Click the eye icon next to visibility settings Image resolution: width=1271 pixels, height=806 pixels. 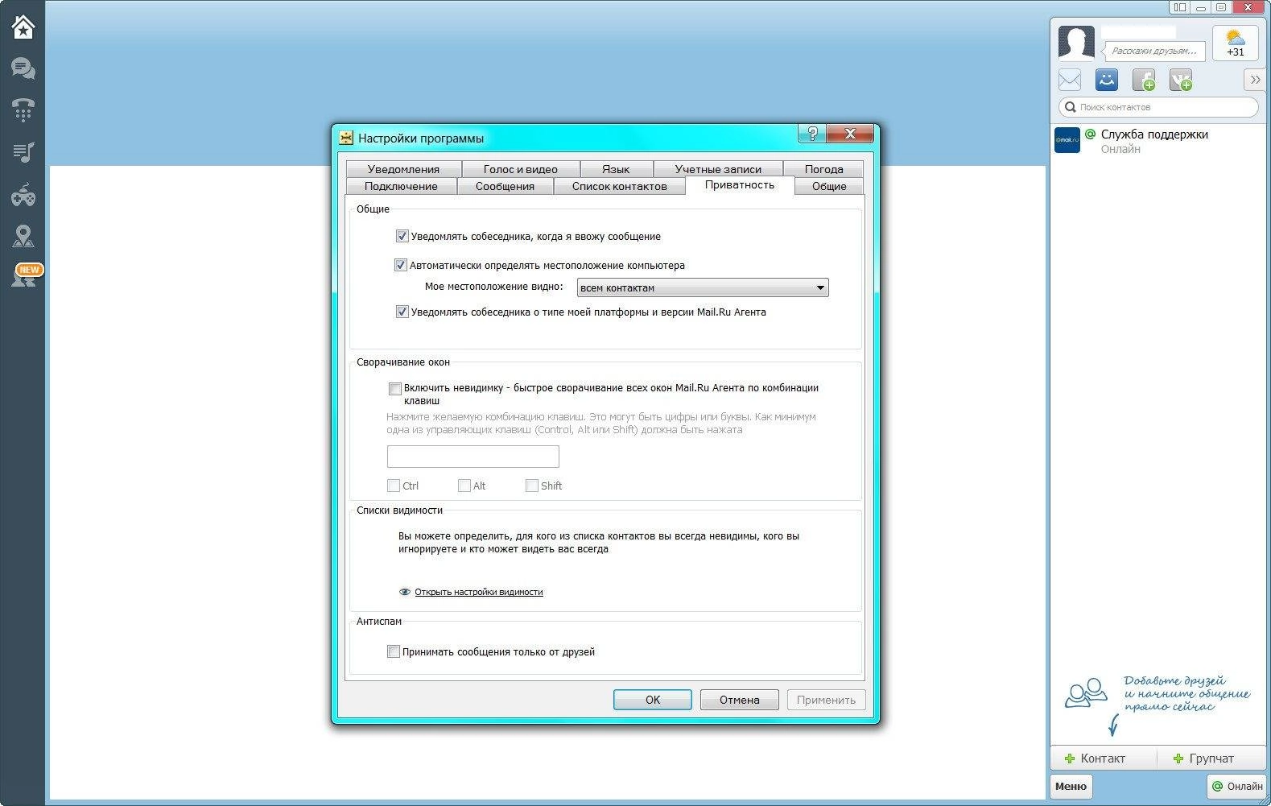(405, 592)
